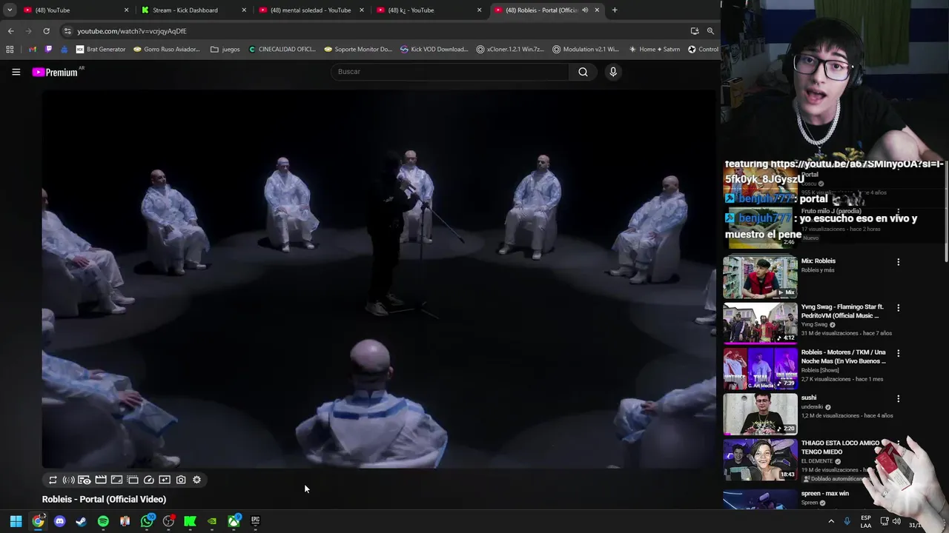Open WhatsApp from the taskbar

147,521
